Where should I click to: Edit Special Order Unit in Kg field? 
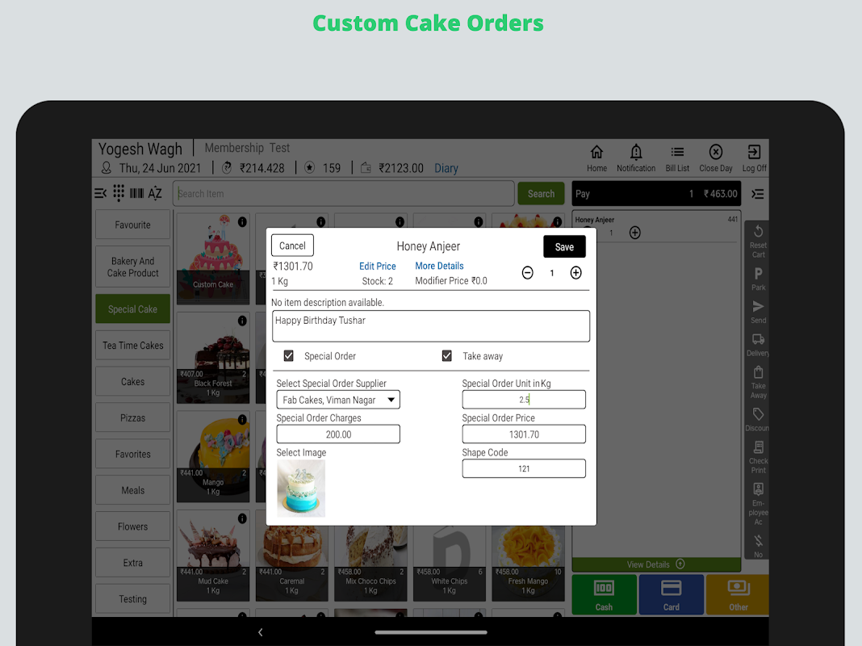pyautogui.click(x=524, y=400)
